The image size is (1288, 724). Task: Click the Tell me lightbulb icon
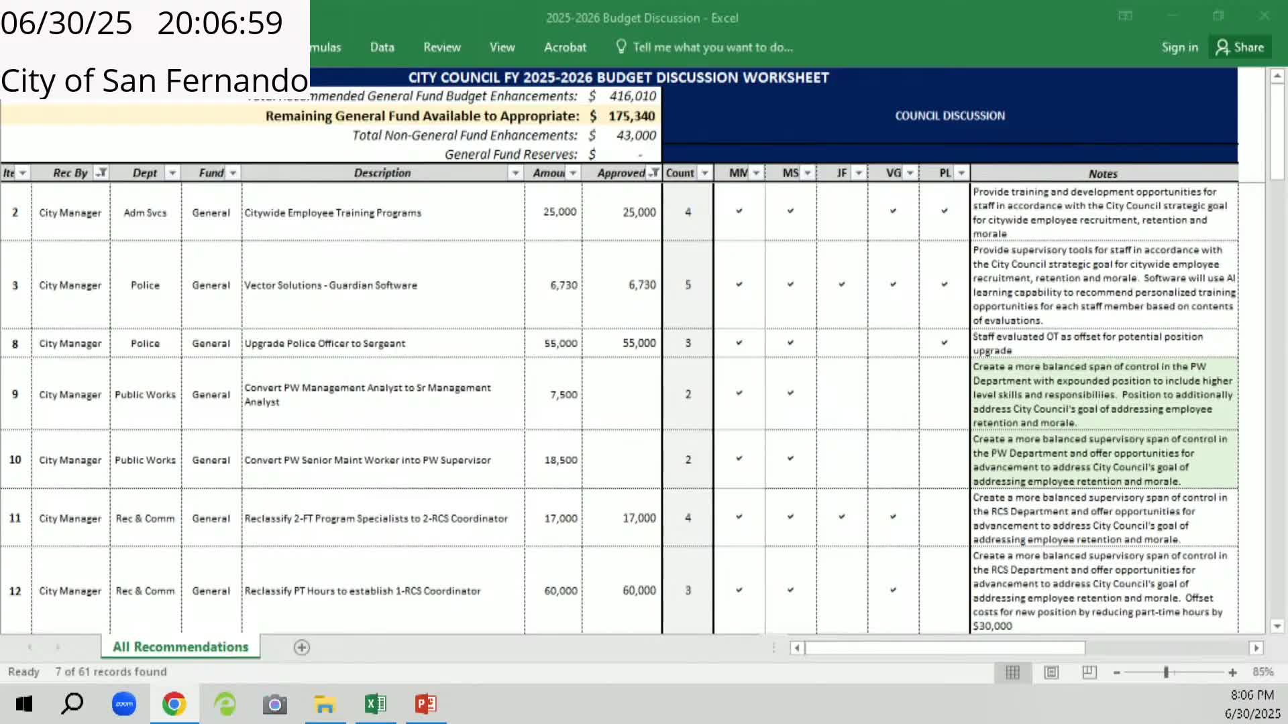point(621,46)
